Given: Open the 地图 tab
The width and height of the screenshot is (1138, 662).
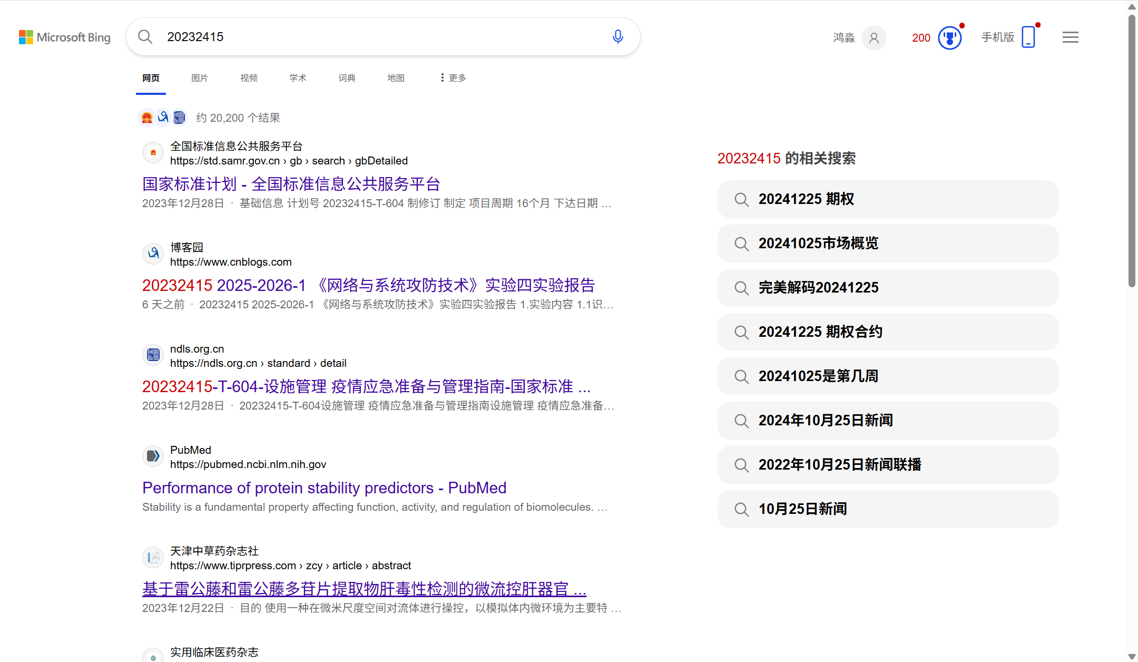Looking at the screenshot, I should click(x=396, y=77).
